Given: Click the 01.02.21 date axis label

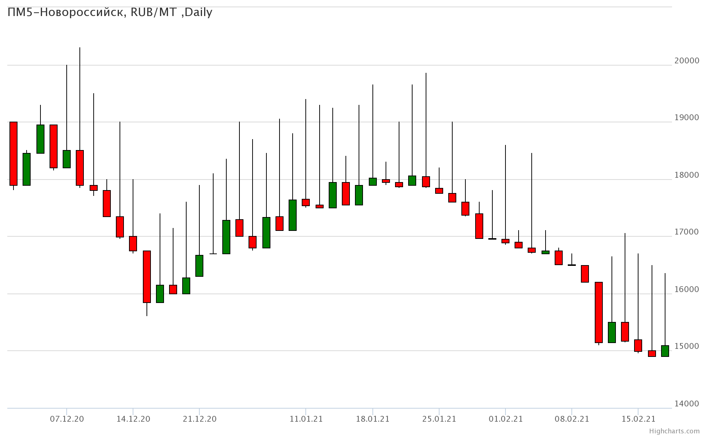Looking at the screenshot, I should click(x=505, y=419).
